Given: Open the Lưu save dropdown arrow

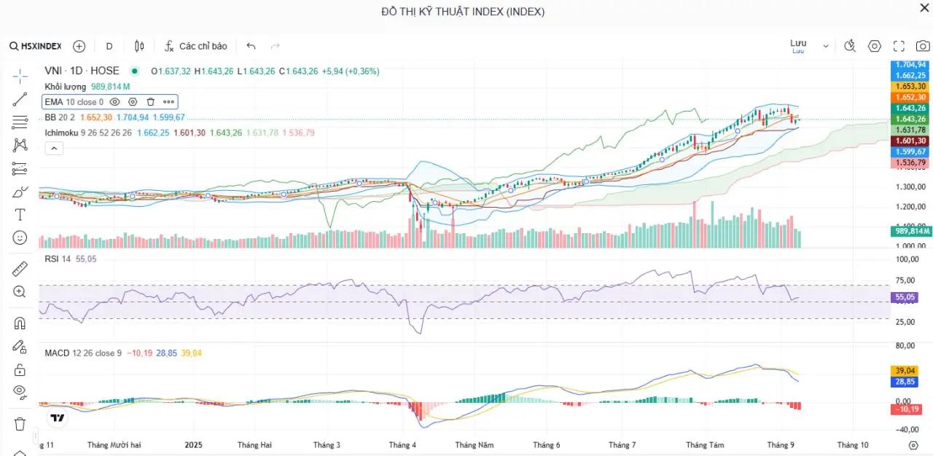Looking at the screenshot, I should pos(825,45).
